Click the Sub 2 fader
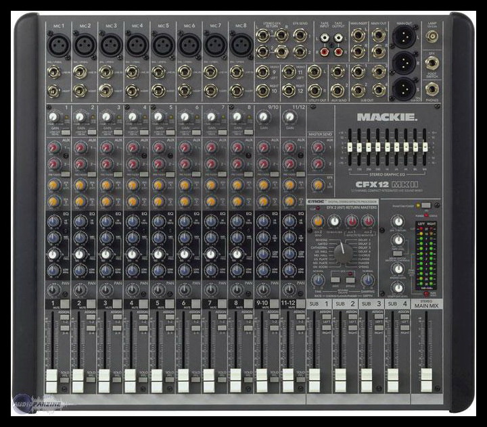487x427 pixels. point(340,380)
